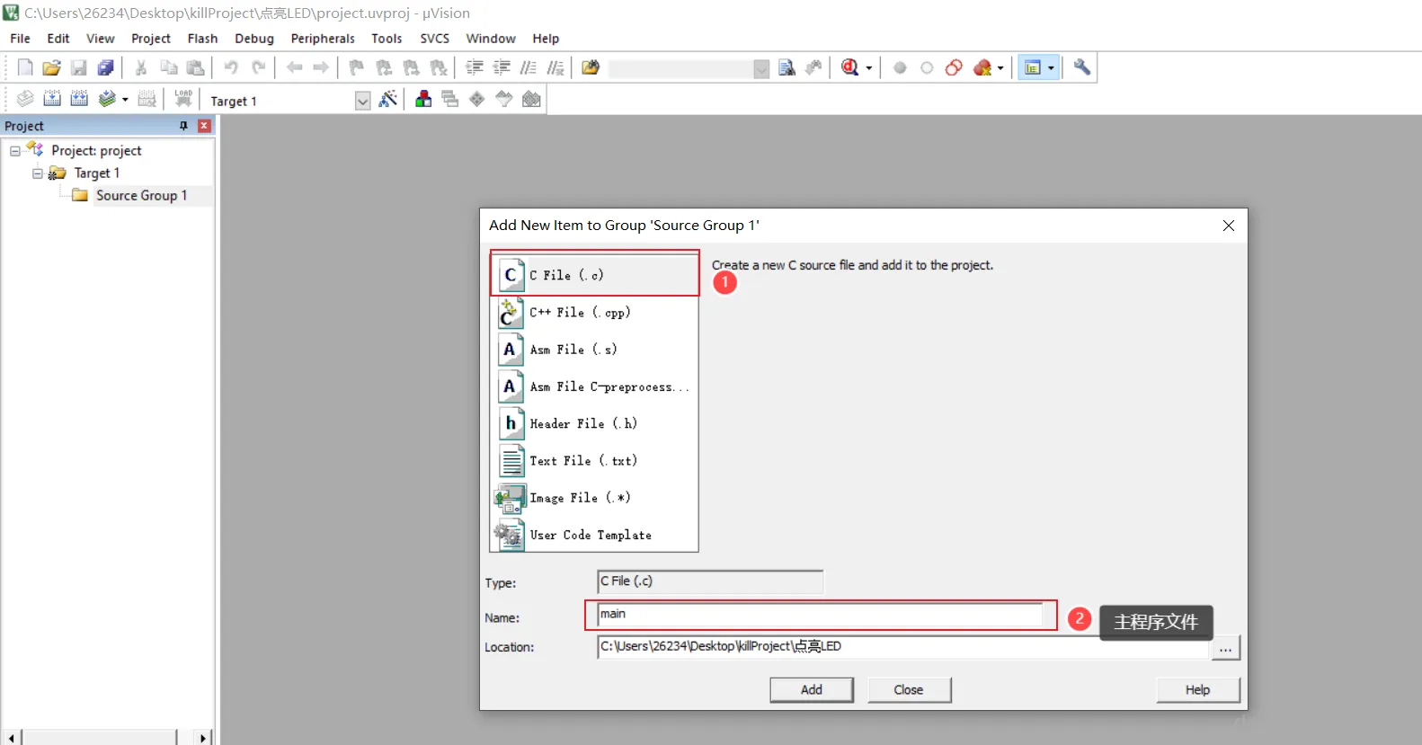Open the File menu
This screenshot has height=745, width=1422.
20,39
